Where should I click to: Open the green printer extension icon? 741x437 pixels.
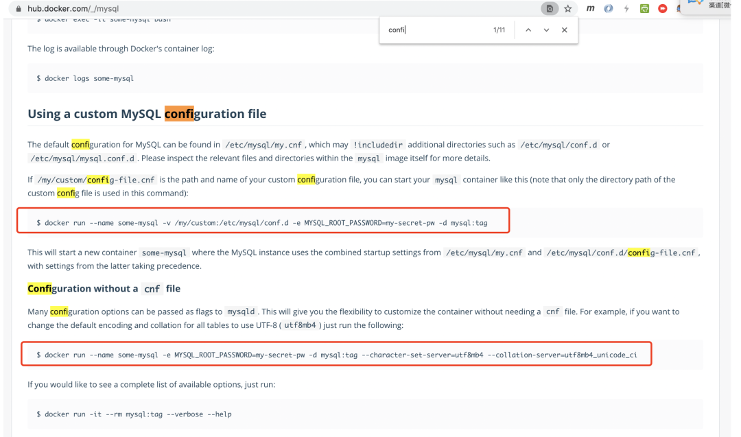[x=644, y=8]
